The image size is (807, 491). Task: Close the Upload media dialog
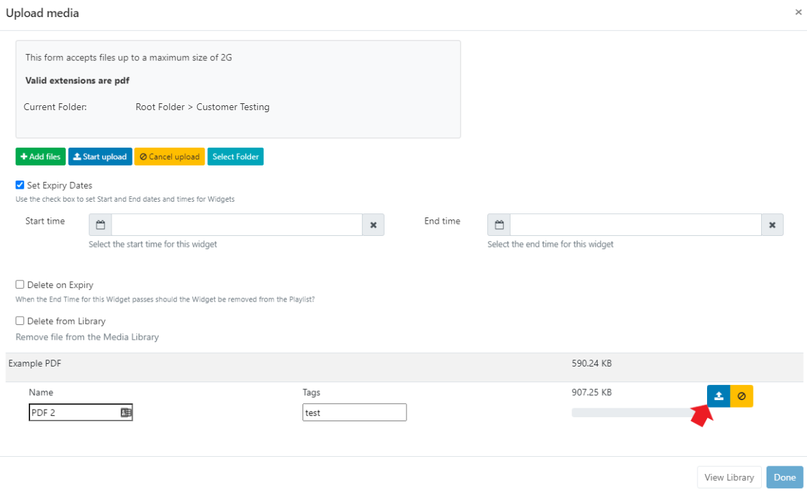click(798, 12)
